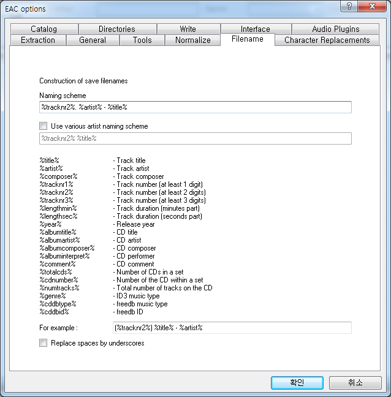Select the %comment% placeholder text
This screenshot has width=391, height=397.
click(58, 264)
